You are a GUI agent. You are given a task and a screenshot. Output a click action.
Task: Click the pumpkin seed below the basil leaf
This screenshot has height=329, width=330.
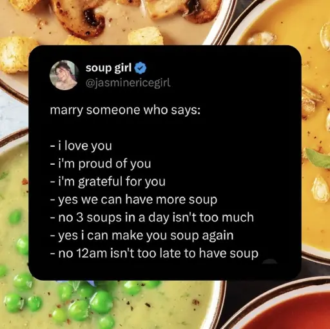click(x=320, y=189)
